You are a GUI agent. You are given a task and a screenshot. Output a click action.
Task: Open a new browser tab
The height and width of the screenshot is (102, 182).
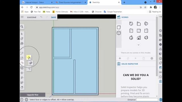(x=124, y=2)
